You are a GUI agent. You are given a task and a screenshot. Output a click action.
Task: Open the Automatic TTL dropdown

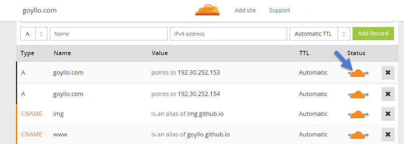(320, 34)
